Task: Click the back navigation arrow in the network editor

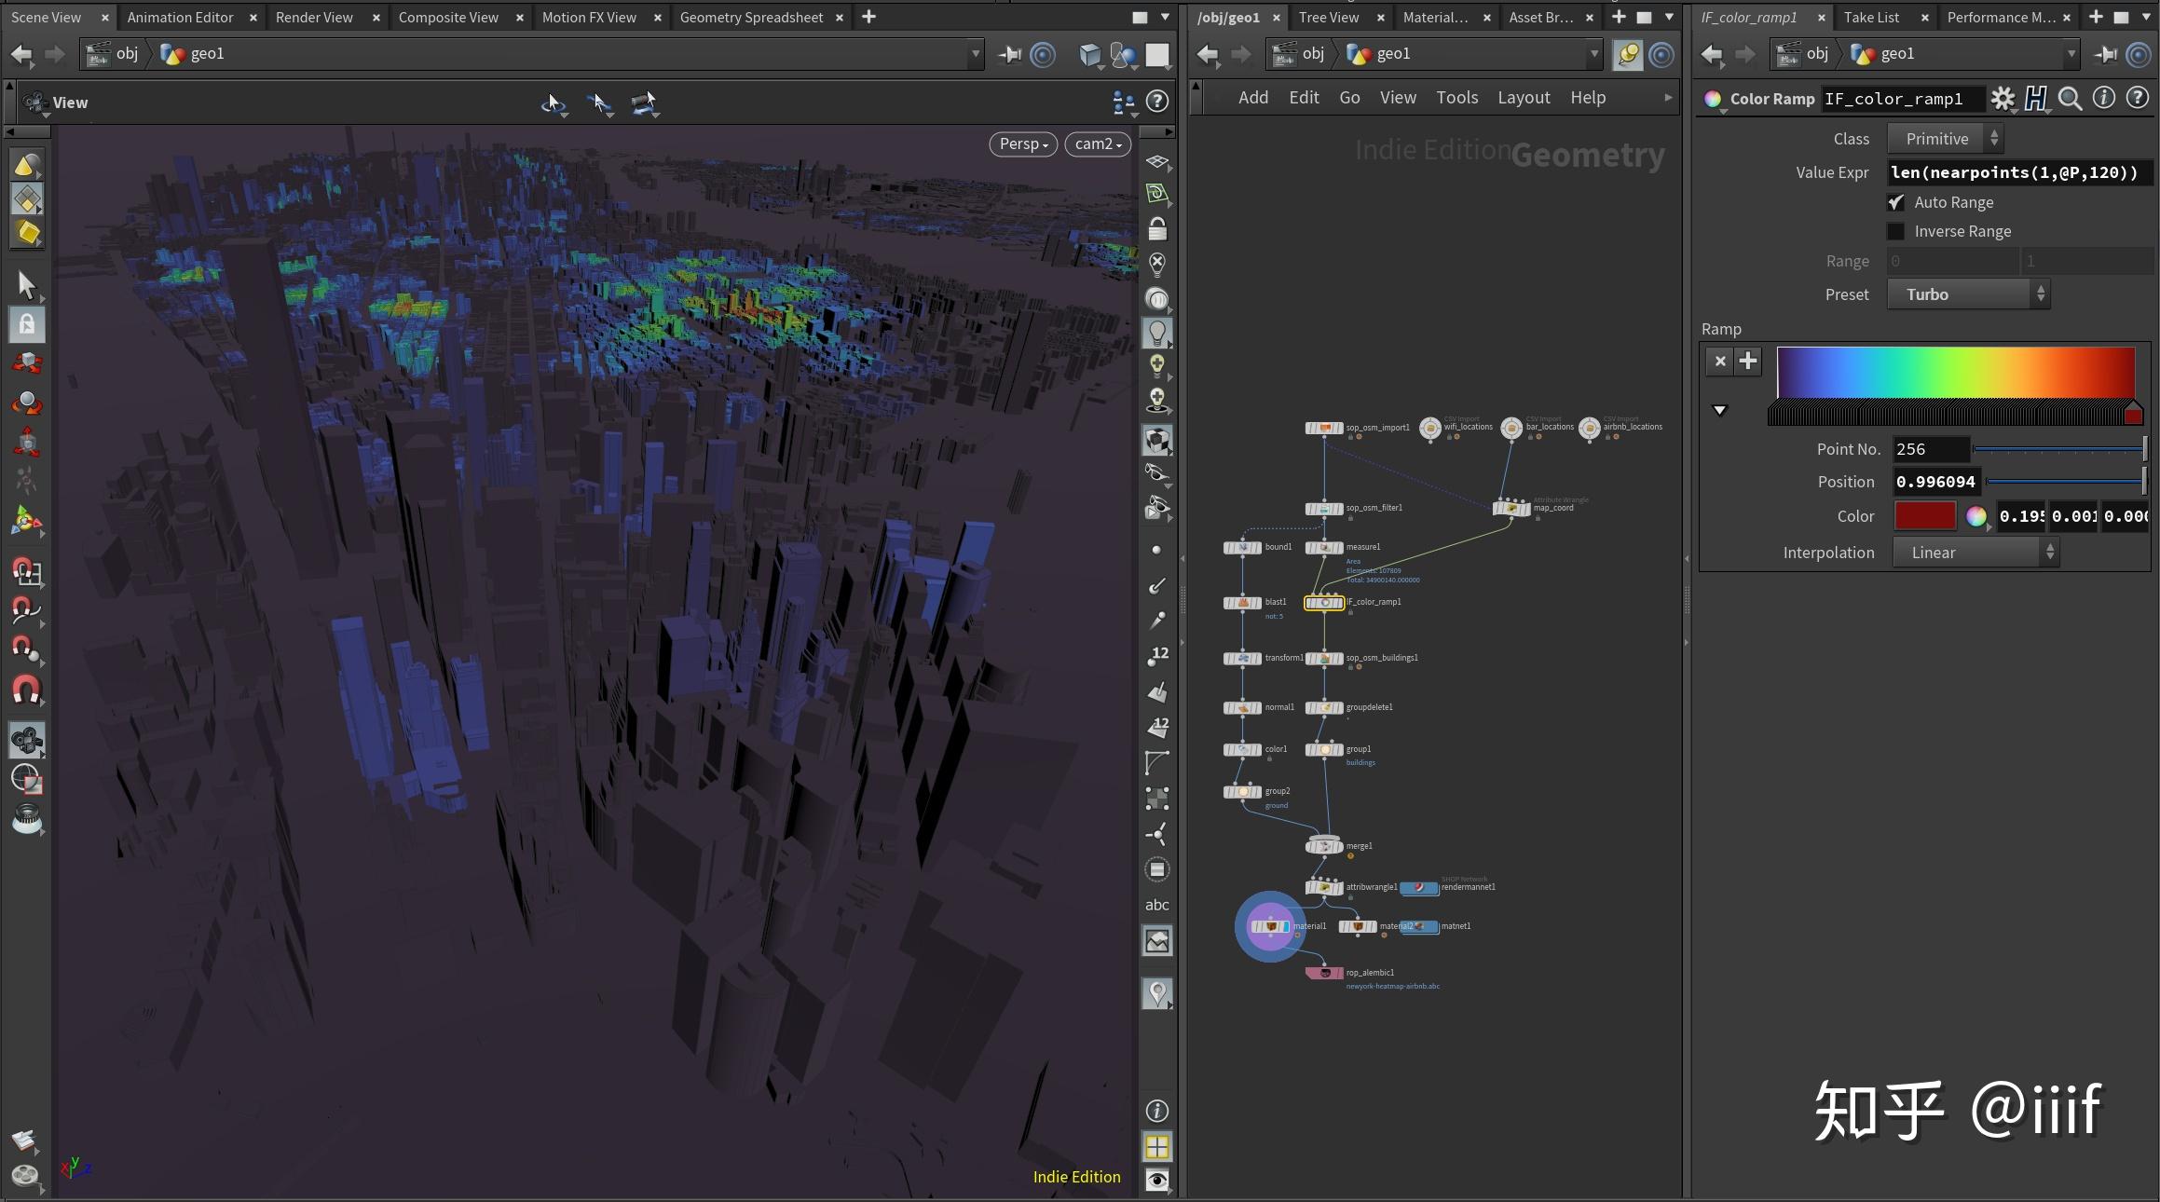Action: click(1208, 54)
